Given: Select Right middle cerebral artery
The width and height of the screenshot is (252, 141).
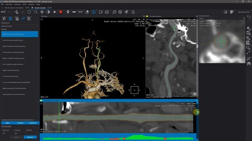Looking at the screenshot, I should (20, 58).
